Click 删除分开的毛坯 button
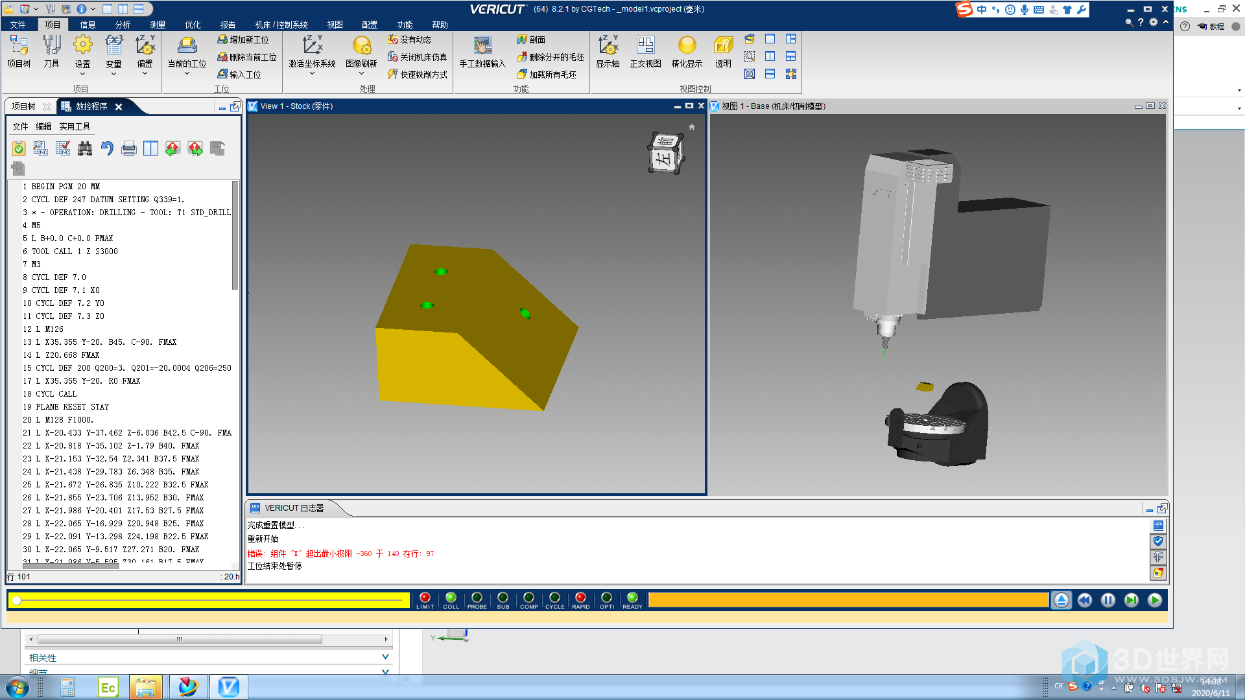The image size is (1245, 700). point(551,57)
